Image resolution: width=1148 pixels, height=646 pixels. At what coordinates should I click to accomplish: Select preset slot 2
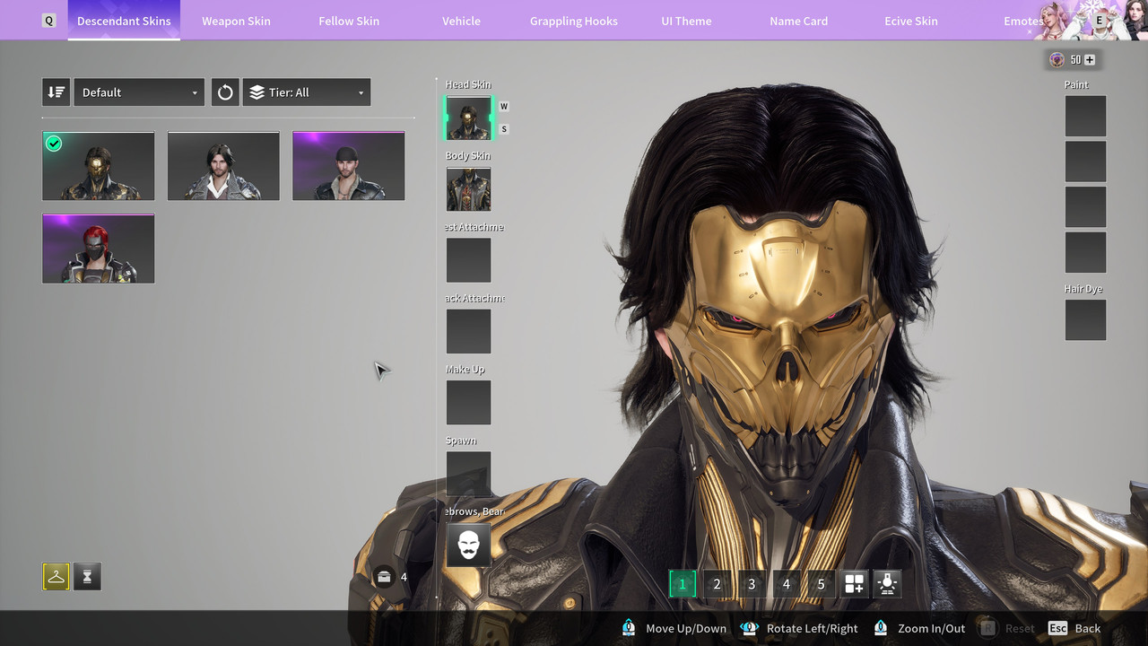tap(717, 584)
